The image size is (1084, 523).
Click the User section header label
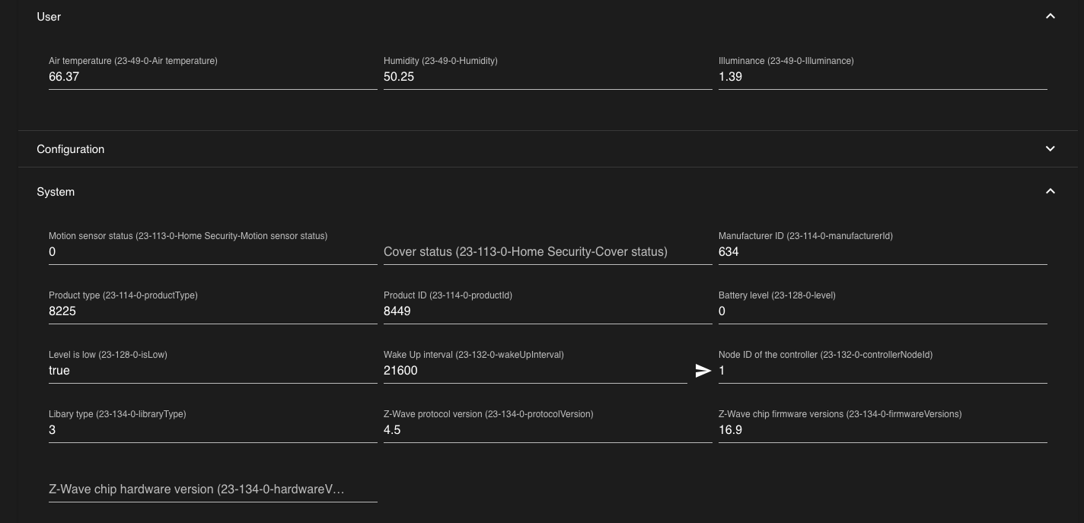[x=49, y=17]
